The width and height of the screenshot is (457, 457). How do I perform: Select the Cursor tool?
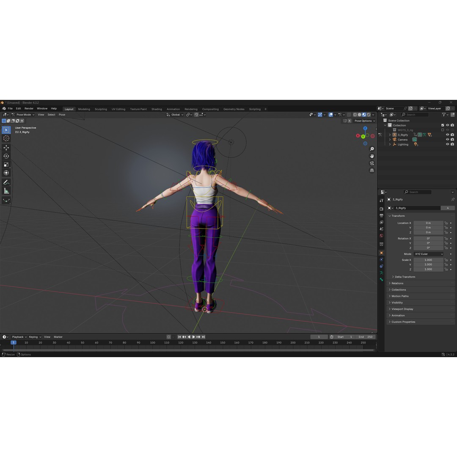tap(6, 138)
